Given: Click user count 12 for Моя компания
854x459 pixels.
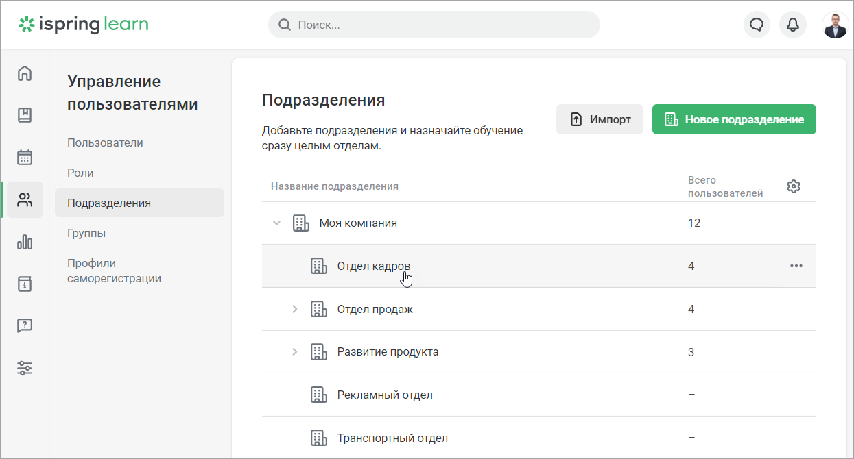Looking at the screenshot, I should 694,223.
